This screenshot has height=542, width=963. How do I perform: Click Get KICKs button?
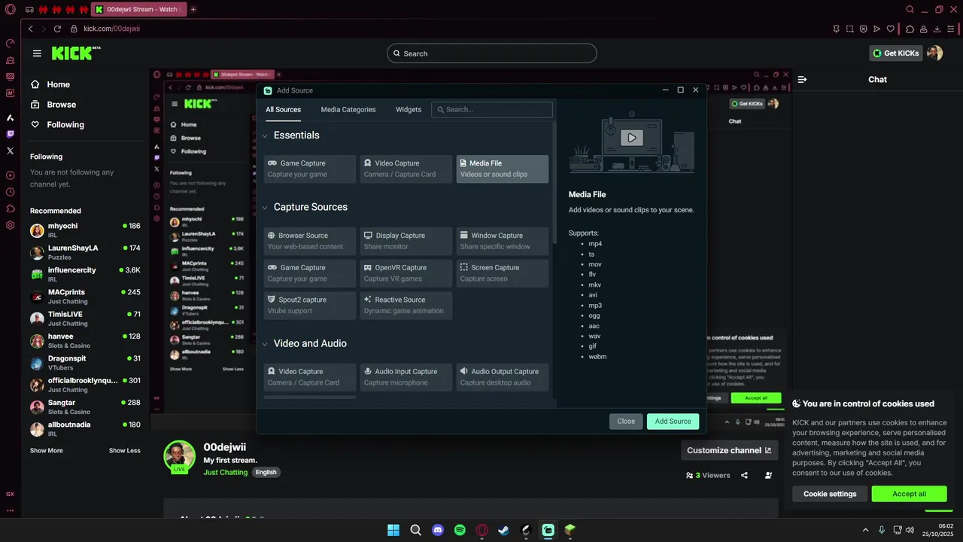[x=895, y=53]
